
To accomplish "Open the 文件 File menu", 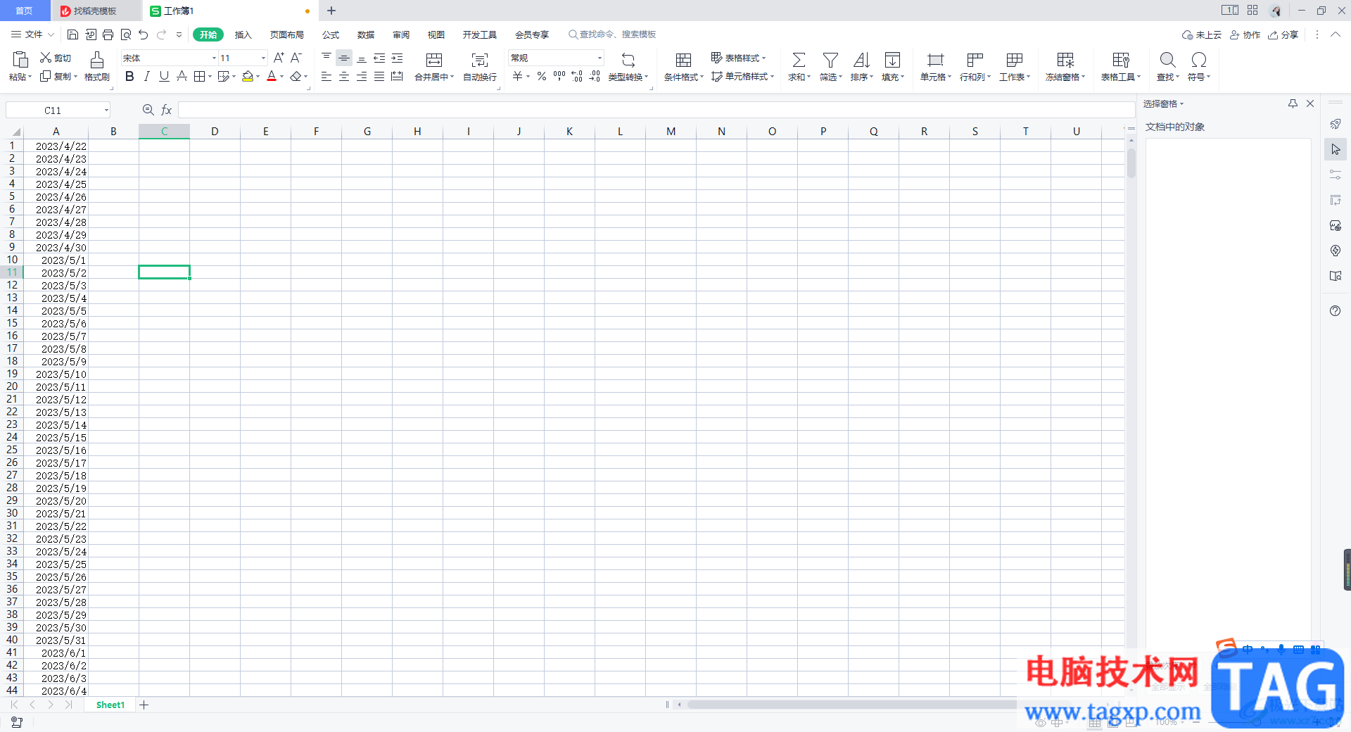I will click(x=32, y=34).
